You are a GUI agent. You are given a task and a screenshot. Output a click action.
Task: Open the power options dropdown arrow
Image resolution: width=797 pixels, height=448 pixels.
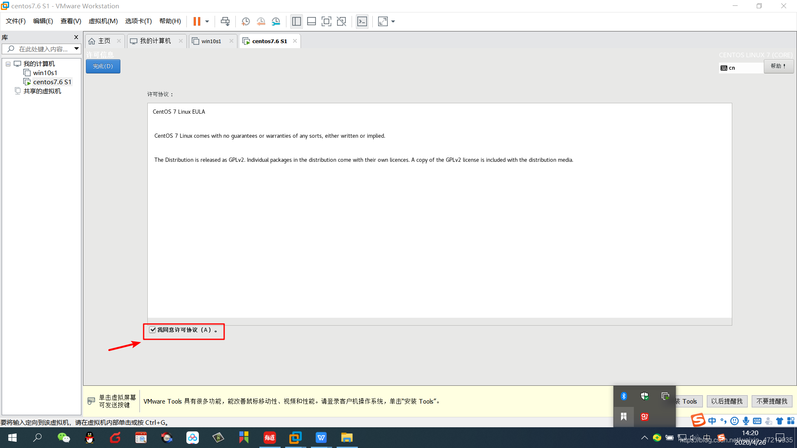207,21
